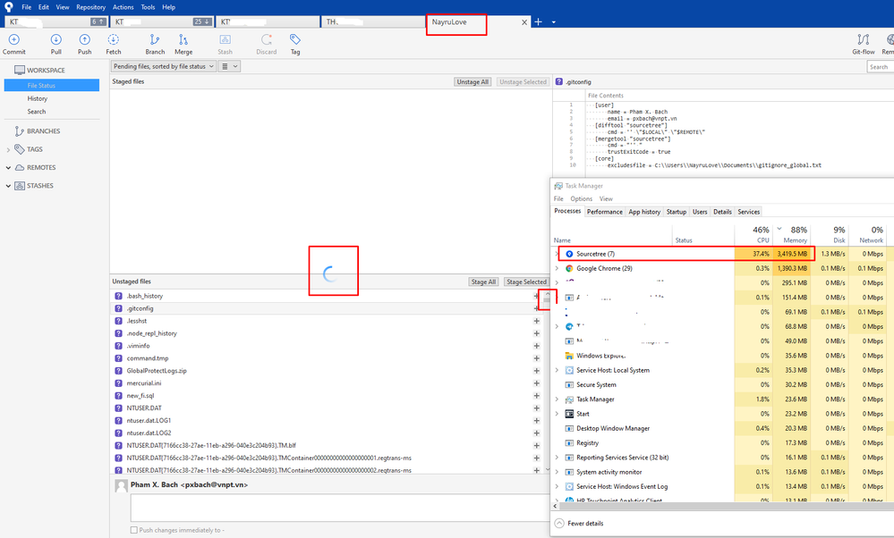Click the Fetch toolbar icon
Screen dimensions: 894x538
click(114, 39)
